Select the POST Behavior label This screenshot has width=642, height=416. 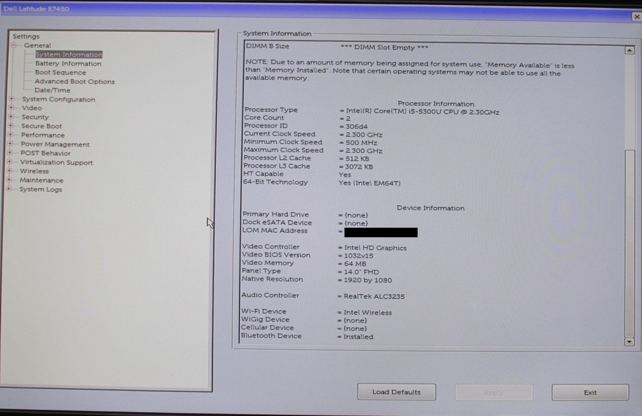(x=45, y=153)
